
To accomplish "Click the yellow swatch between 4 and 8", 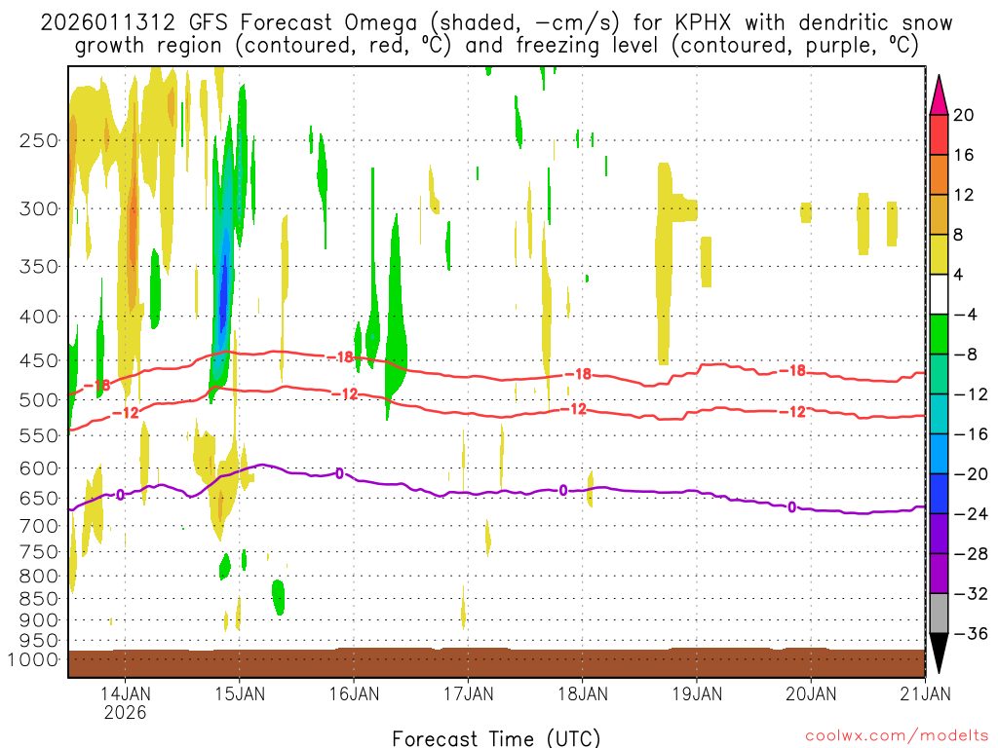I will 939,255.
